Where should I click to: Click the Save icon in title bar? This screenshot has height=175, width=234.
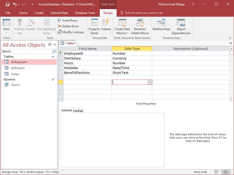pyautogui.click(x=7, y=5)
